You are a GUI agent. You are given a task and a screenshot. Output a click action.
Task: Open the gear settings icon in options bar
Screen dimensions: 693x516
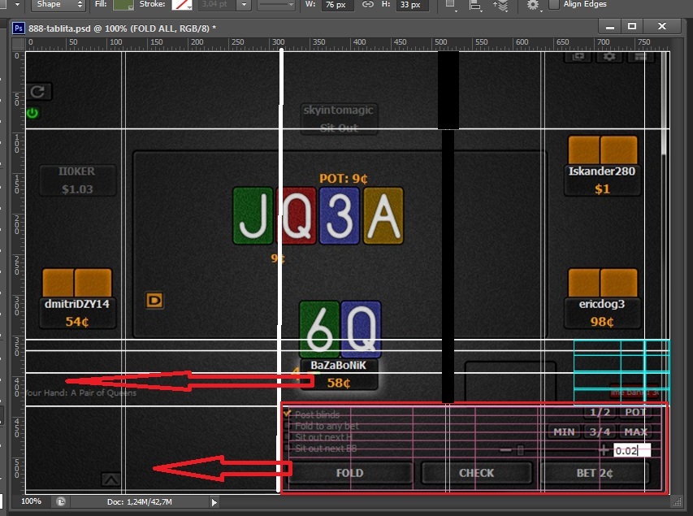(533, 5)
